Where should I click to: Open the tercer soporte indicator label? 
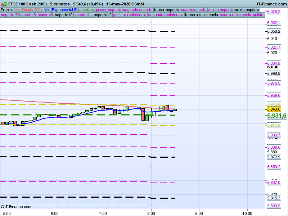click(x=166, y=10)
